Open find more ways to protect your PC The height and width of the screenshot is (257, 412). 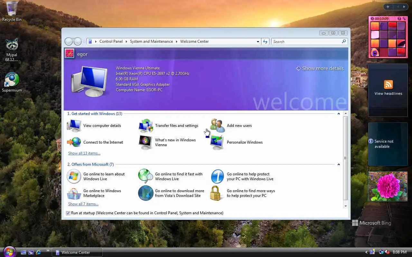tap(243, 193)
